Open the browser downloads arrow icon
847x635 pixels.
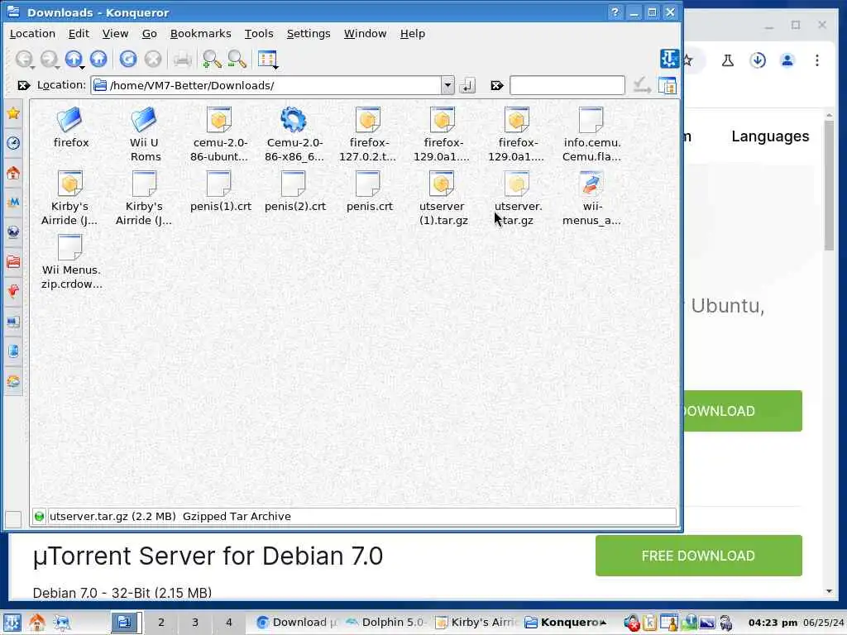(758, 60)
